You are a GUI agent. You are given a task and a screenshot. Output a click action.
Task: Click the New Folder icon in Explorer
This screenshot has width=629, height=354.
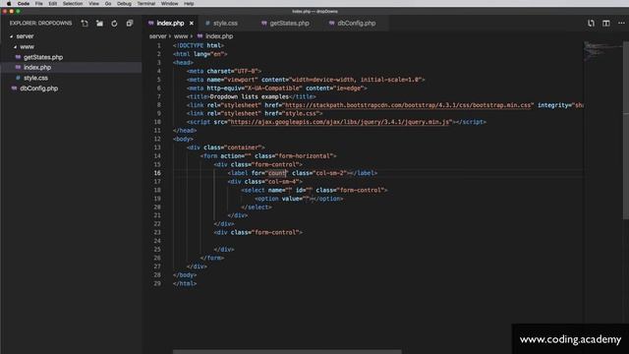pyautogui.click(x=99, y=24)
